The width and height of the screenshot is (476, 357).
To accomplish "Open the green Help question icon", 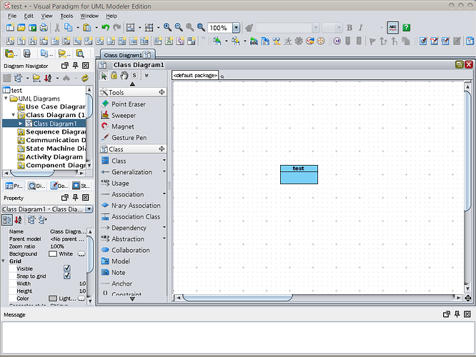I will (407, 28).
